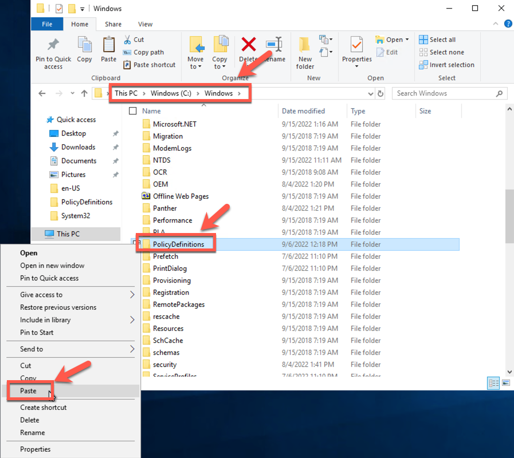The height and width of the screenshot is (458, 514).
Task: Collapse the ribbon with the chevron
Action: [x=495, y=23]
